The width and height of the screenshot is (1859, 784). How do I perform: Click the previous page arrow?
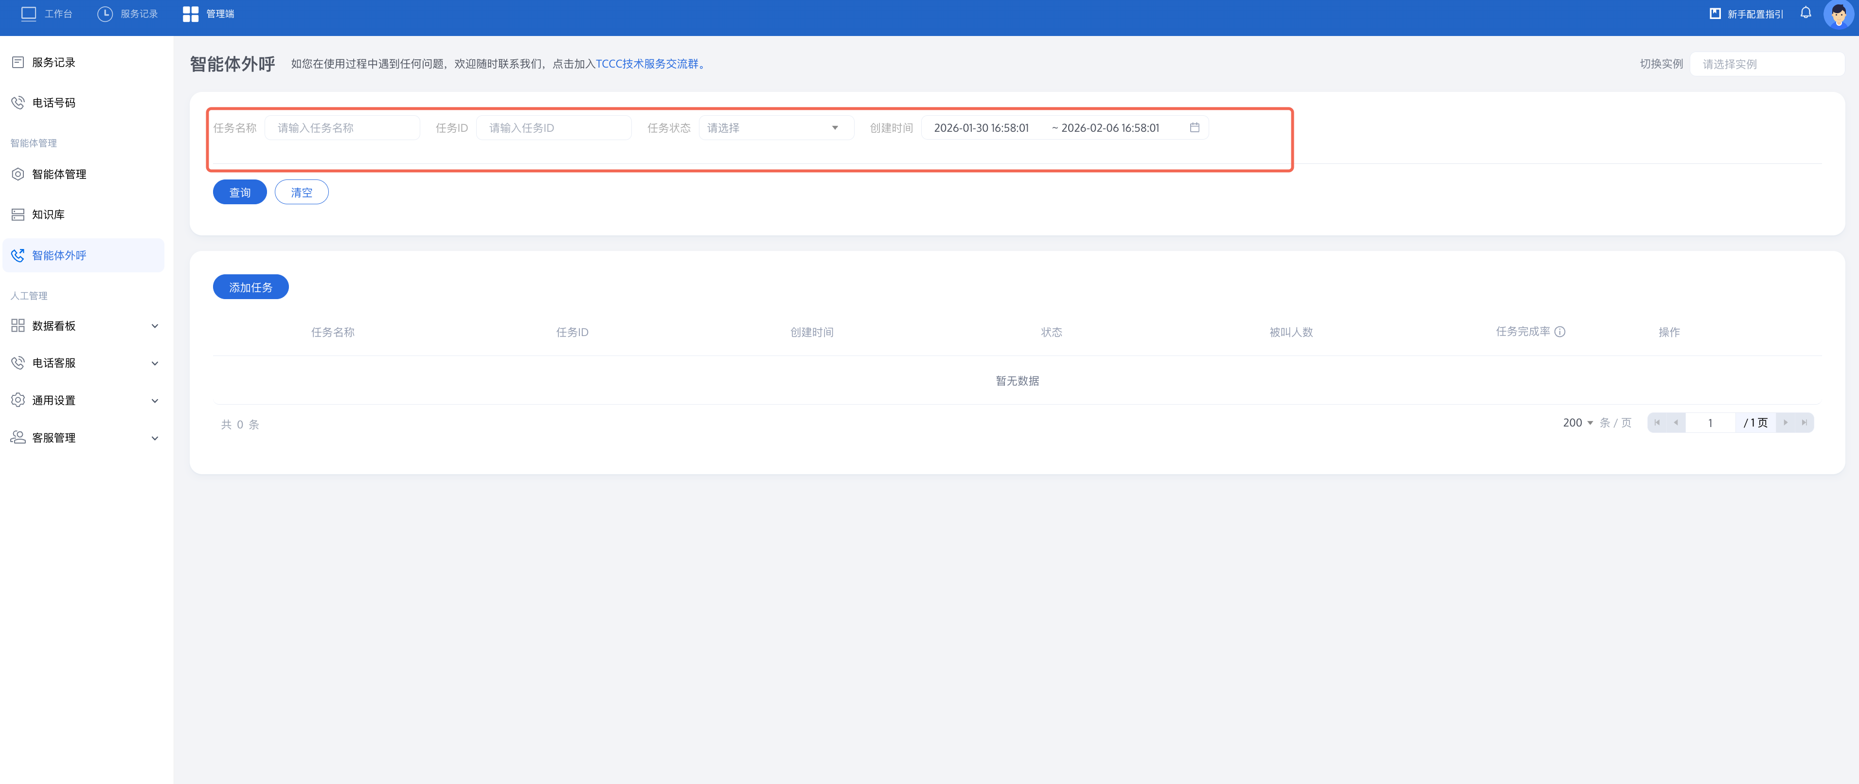click(1676, 423)
